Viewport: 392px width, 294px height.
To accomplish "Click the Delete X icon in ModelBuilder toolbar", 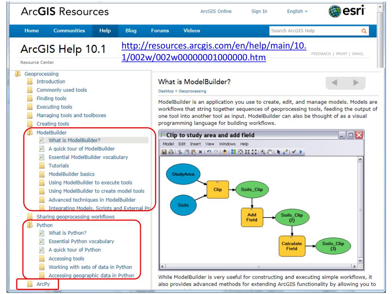I will [200, 152].
